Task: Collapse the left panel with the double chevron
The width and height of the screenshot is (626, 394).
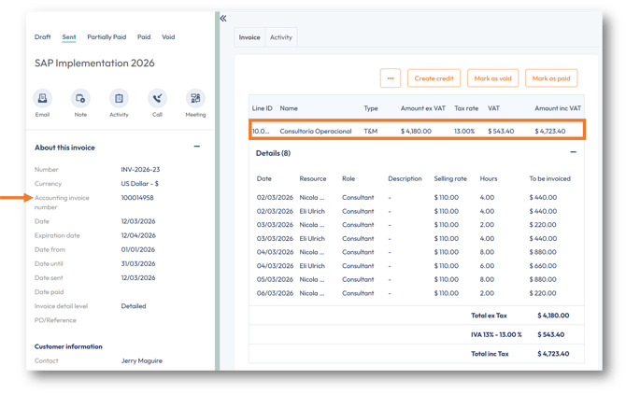Action: click(x=223, y=19)
